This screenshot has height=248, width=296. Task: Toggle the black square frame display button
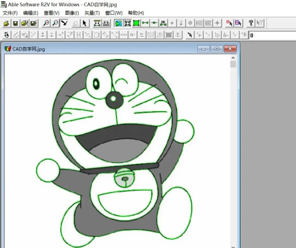[x=127, y=23]
